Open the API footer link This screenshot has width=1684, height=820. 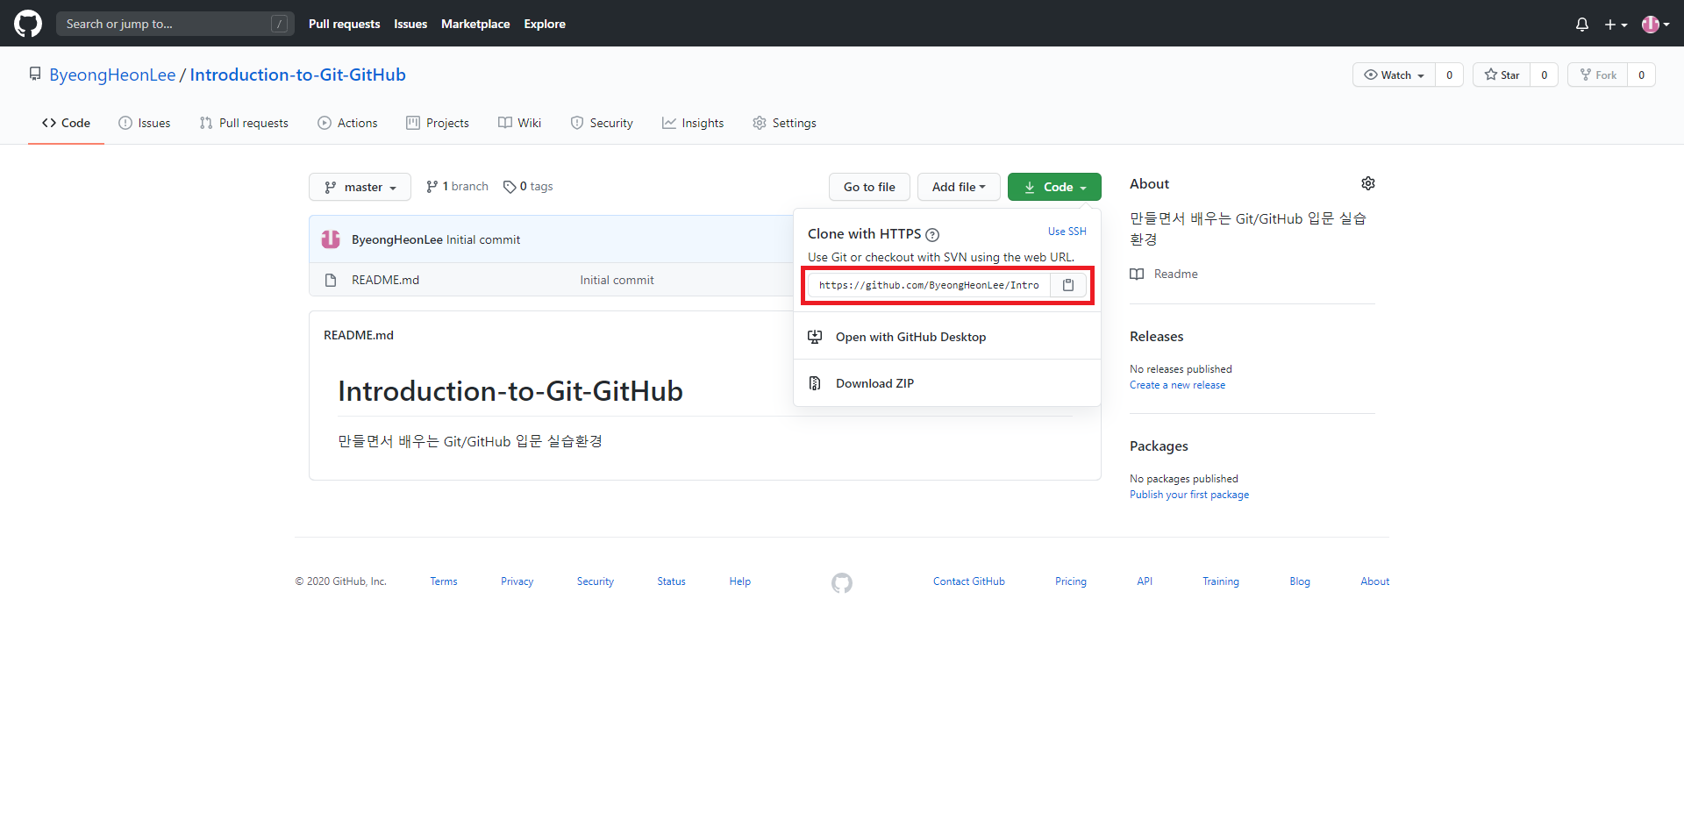tap(1145, 581)
